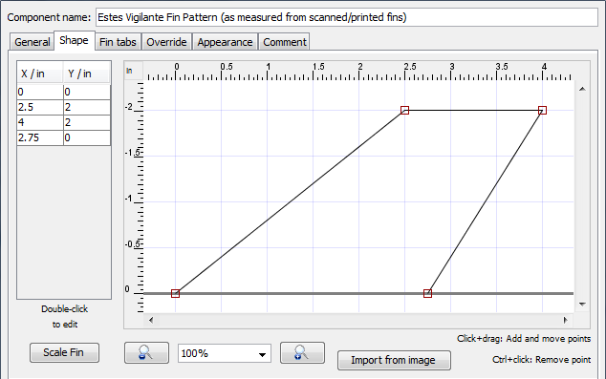
Task: Click the Component name text field
Action: (x=347, y=18)
